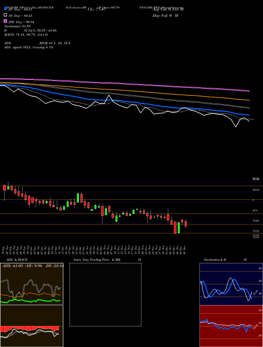263x347 pixels.
Task: Click the end of the thick blue 20-day line
Action: (x=249, y=115)
